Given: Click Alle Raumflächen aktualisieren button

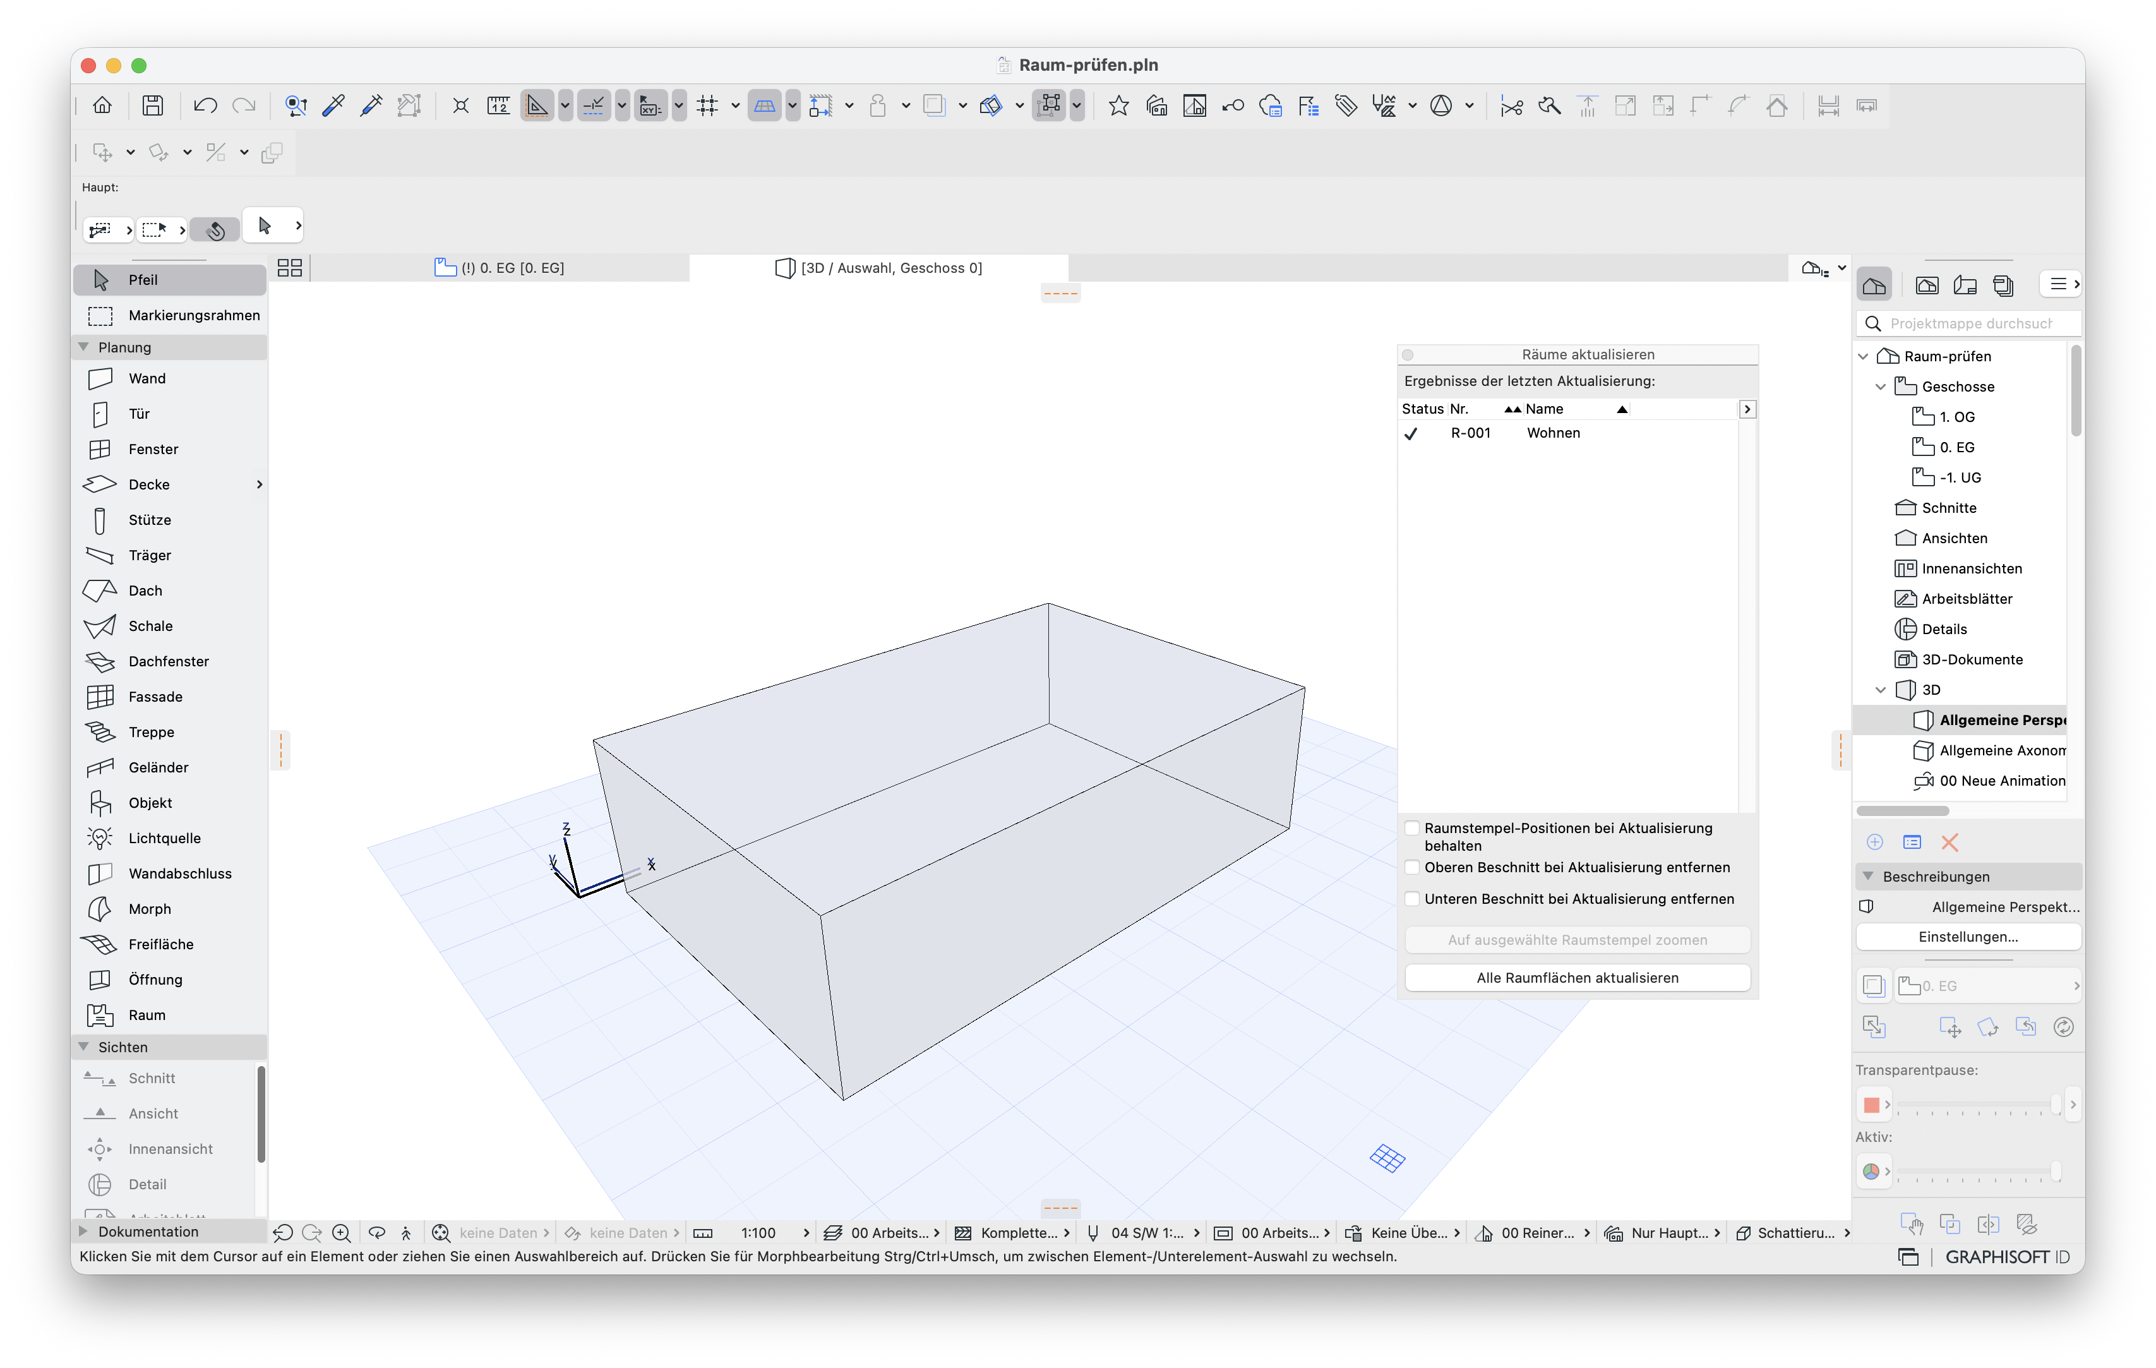Looking at the screenshot, I should coord(1577,978).
